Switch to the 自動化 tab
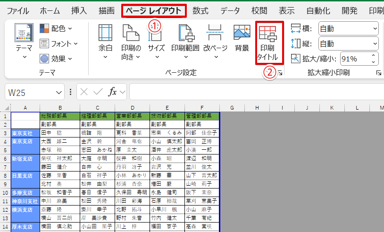This screenshot has height=232, width=384. pos(318,11)
